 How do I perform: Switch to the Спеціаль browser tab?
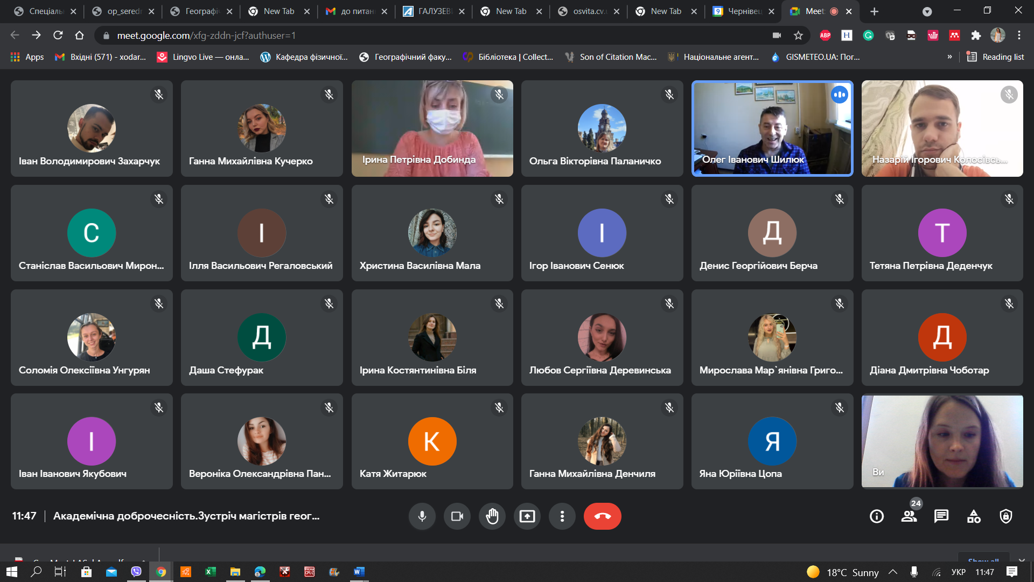pyautogui.click(x=46, y=11)
